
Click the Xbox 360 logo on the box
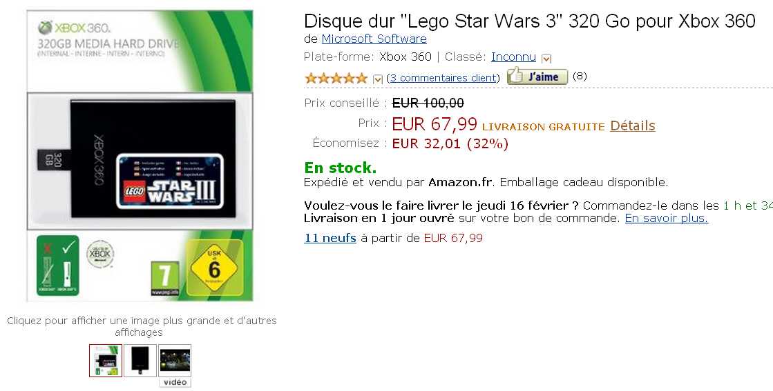click(75, 28)
